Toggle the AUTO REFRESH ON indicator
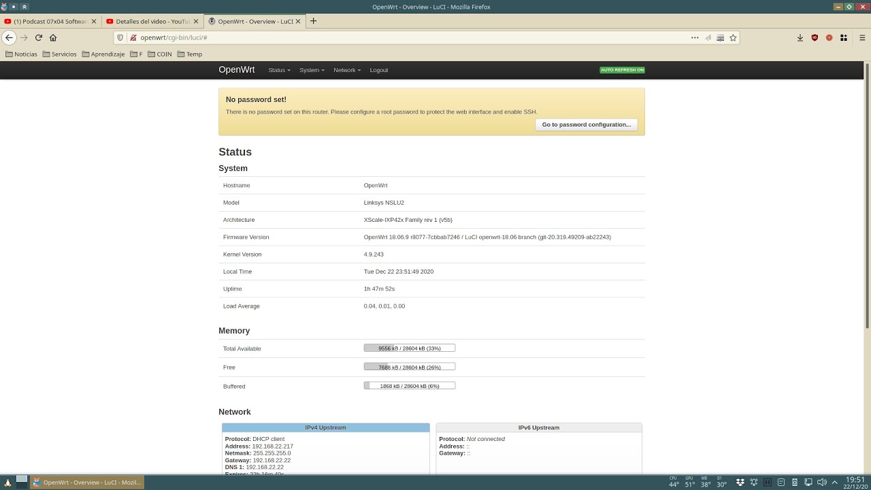This screenshot has height=490, width=871. tap(622, 70)
